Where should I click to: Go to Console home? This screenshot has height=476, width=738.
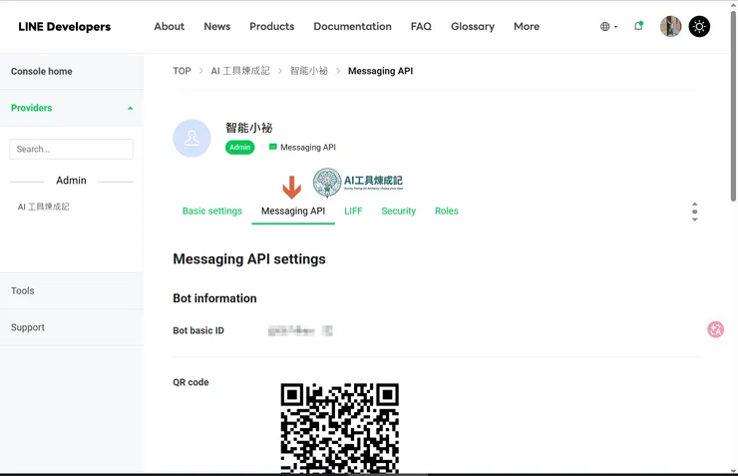click(x=72, y=71)
